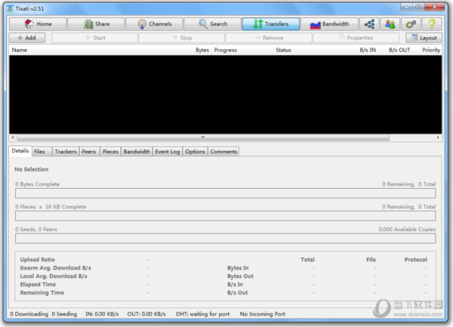Click the scrollbar left arrow
453x327 pixels.
coord(13,137)
